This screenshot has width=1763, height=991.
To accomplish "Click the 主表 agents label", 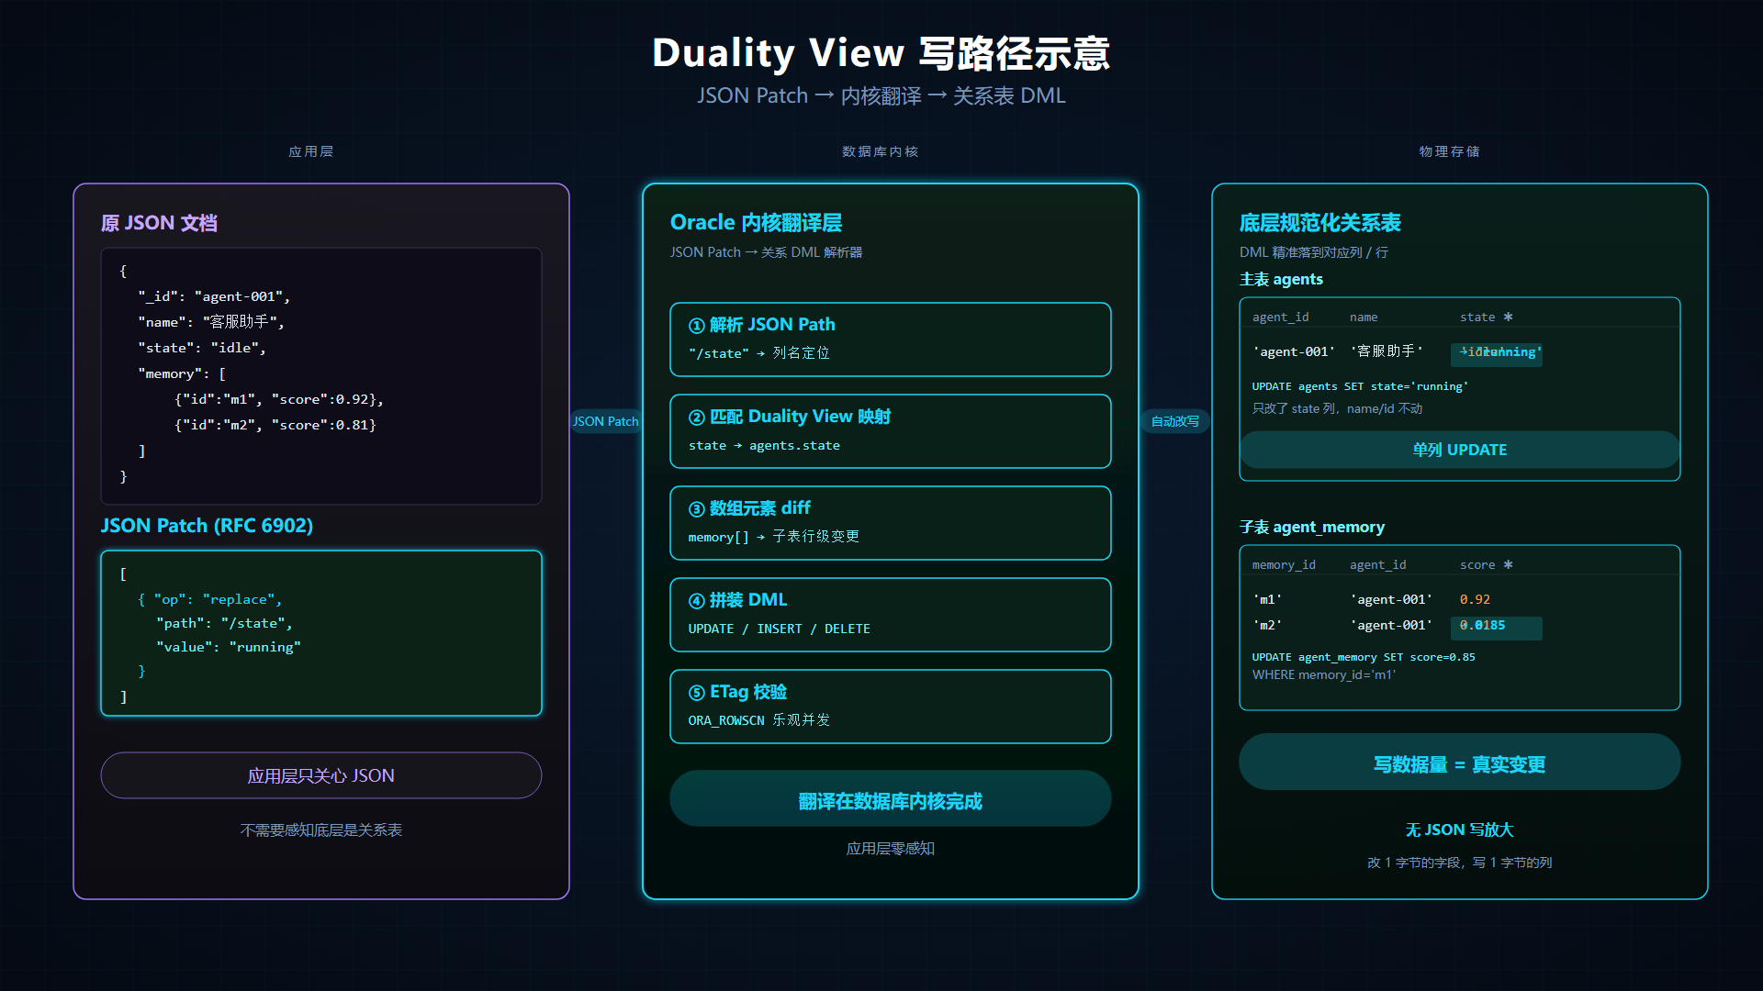I will (1281, 279).
